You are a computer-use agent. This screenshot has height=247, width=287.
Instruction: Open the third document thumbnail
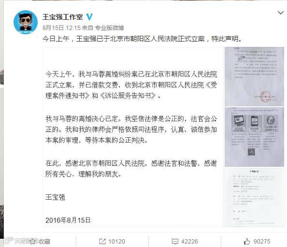point(254,197)
